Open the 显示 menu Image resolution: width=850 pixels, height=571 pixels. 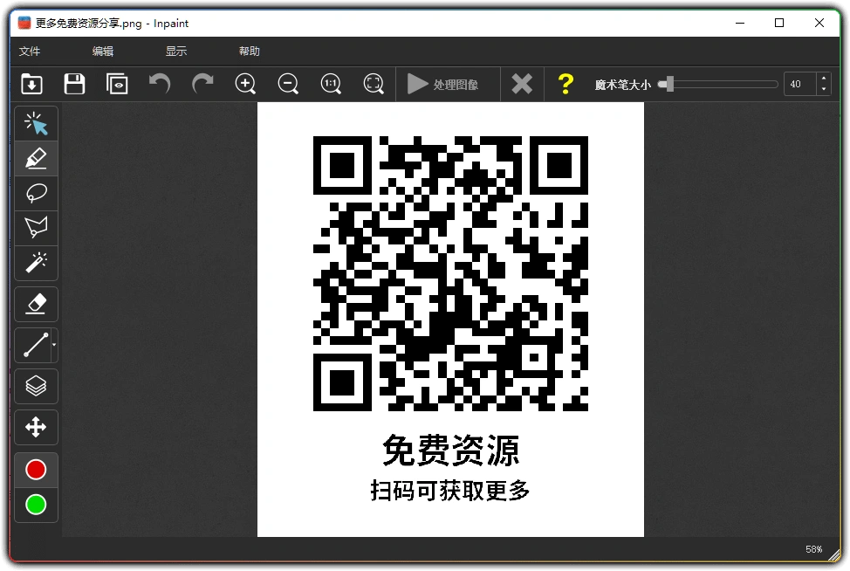point(175,51)
